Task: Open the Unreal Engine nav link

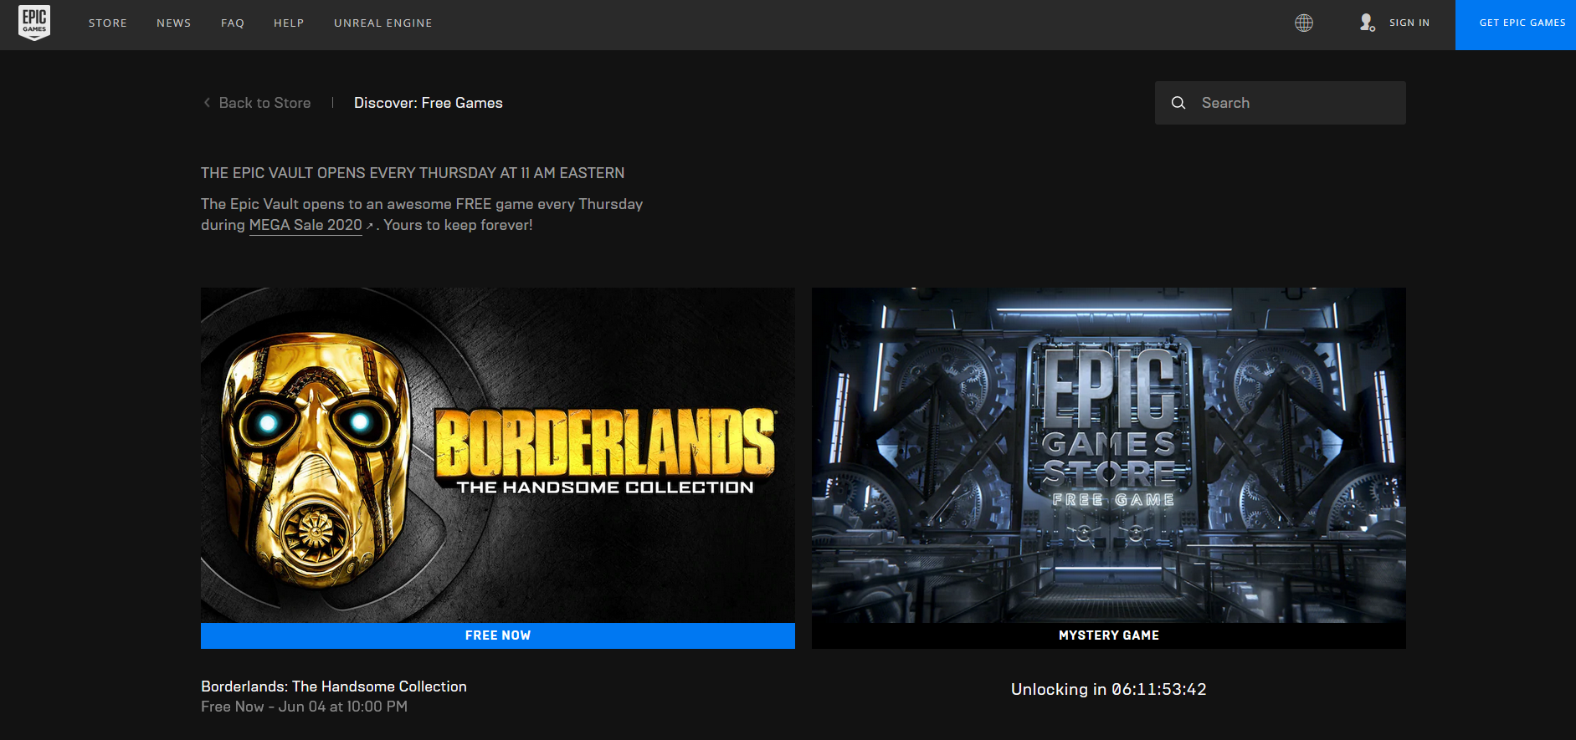Action: 382,23
